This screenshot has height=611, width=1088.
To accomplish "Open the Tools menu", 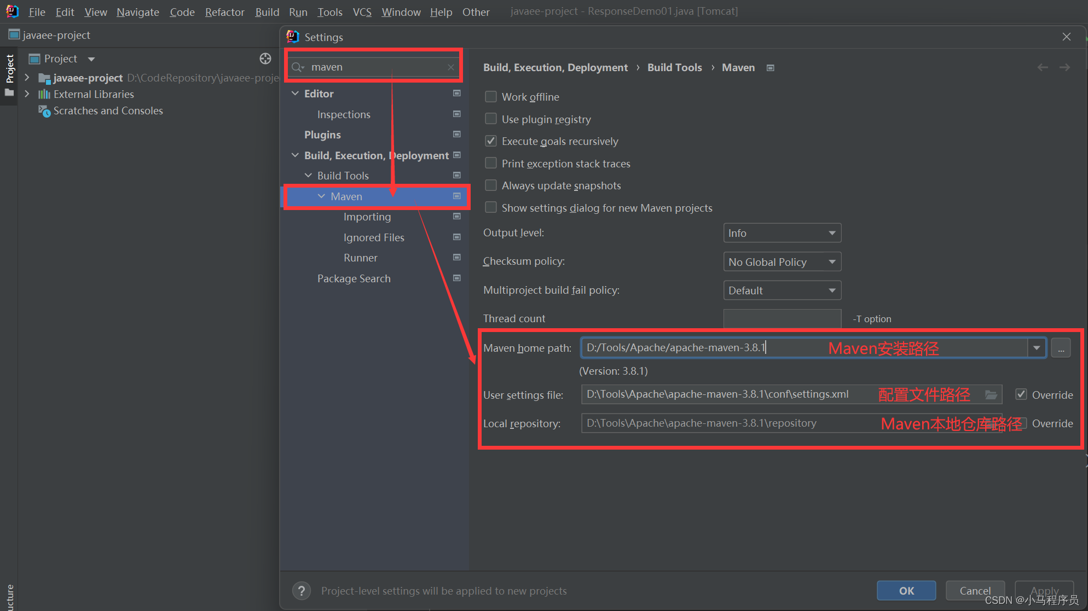I will click(x=329, y=11).
